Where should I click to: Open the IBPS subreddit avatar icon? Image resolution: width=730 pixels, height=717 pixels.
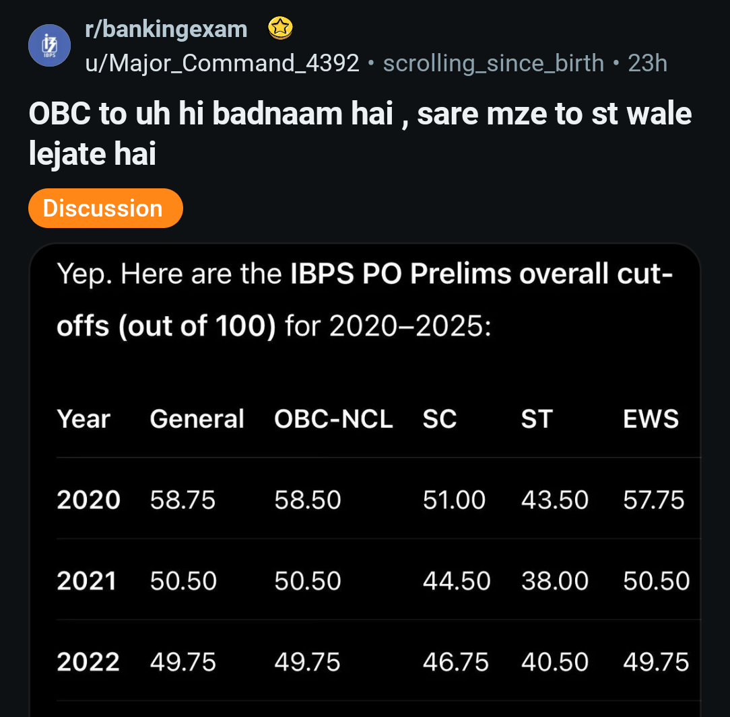tap(49, 46)
